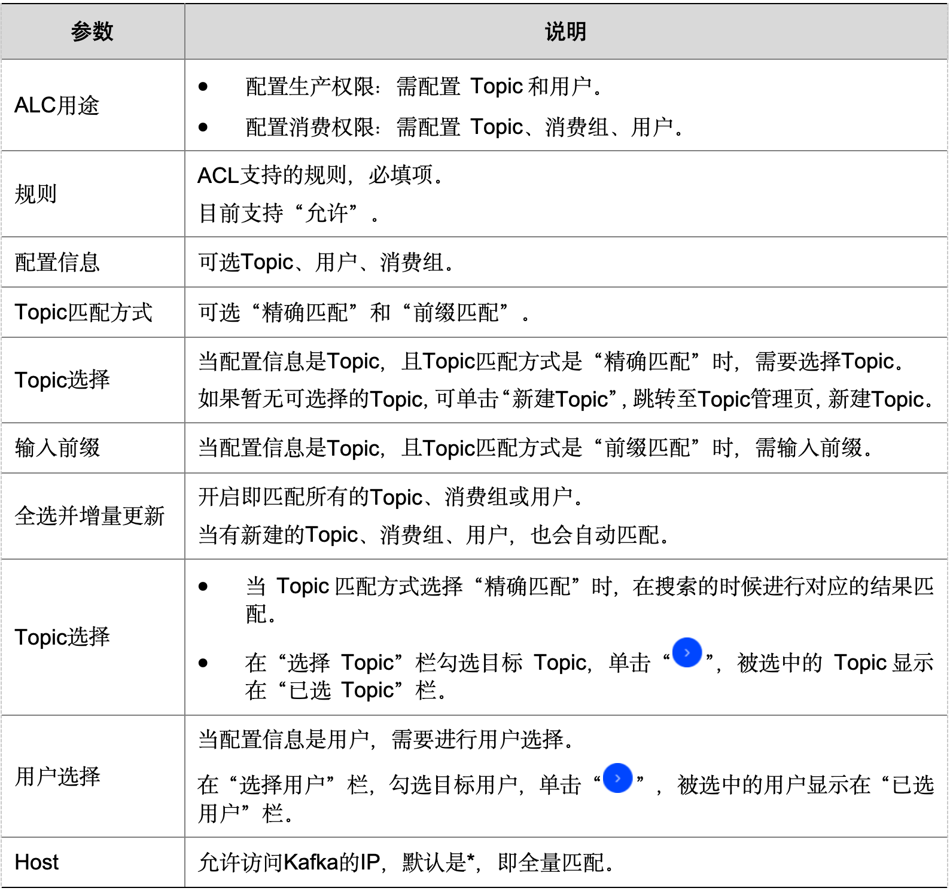The width and height of the screenshot is (950, 891).
Task: Click the 配置信息 parameter cell
Action: (93, 262)
